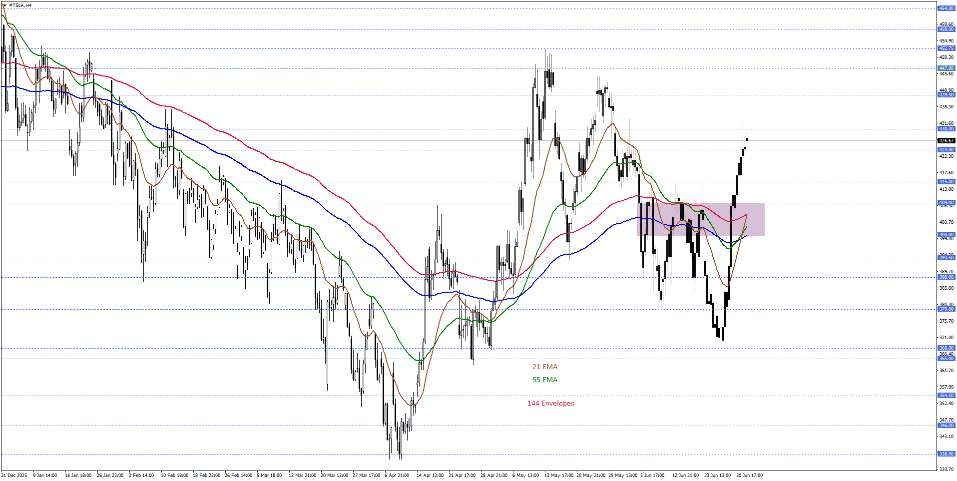Click the 361.70 price scale value
This screenshot has height=481, width=957.
pyautogui.click(x=946, y=371)
